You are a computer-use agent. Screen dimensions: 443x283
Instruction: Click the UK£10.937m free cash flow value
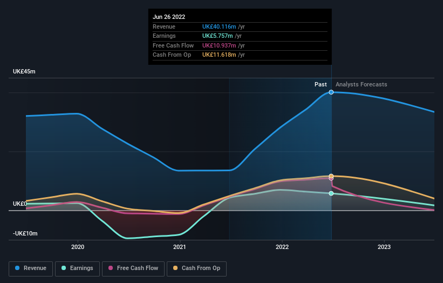click(x=219, y=45)
